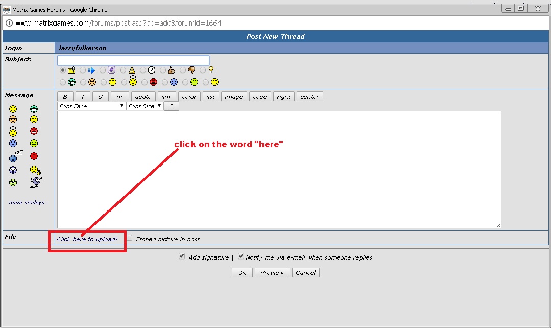Click the browser address bar URL
This screenshot has width=551, height=328.
tap(118, 23)
